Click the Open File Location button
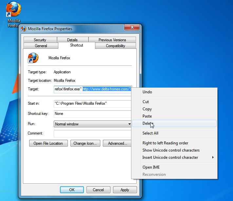The width and height of the screenshot is (233, 201). [x=48, y=143]
